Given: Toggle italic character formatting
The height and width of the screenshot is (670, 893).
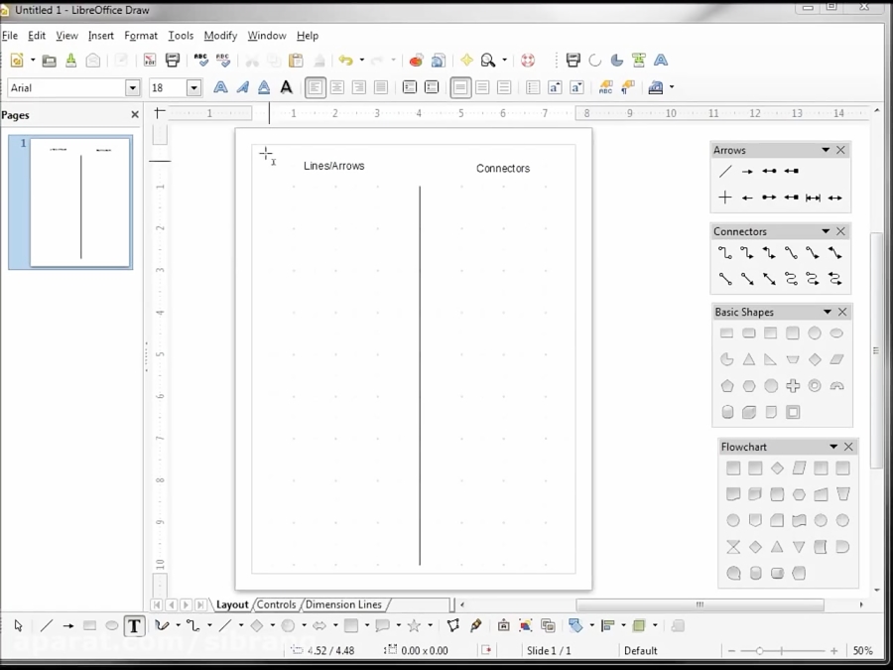Looking at the screenshot, I should coord(242,87).
